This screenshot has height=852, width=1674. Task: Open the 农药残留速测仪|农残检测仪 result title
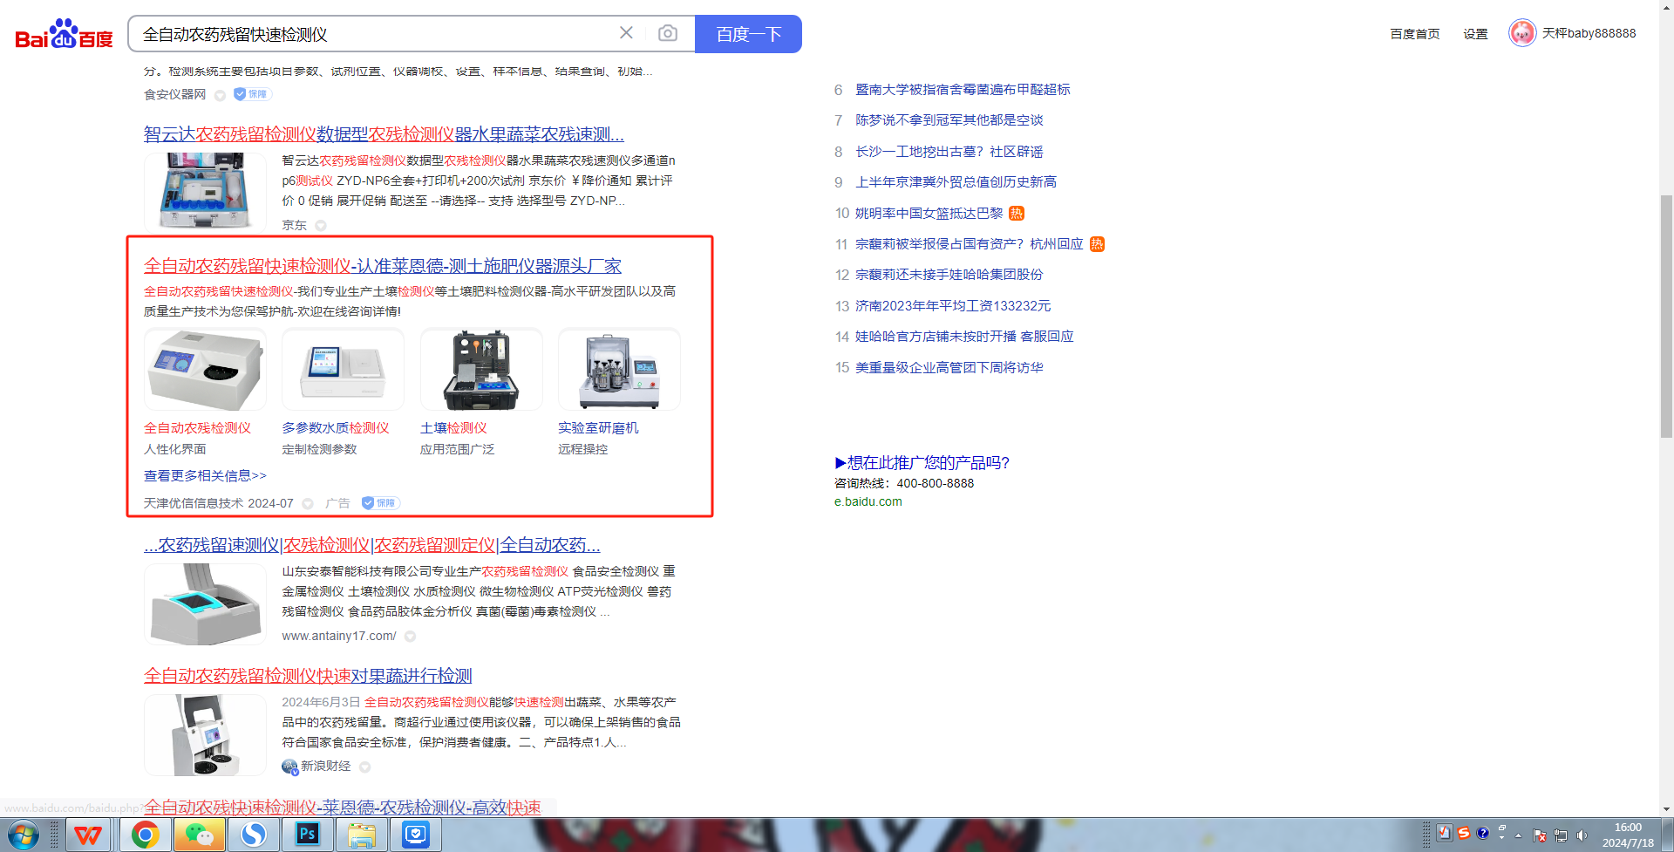click(372, 545)
